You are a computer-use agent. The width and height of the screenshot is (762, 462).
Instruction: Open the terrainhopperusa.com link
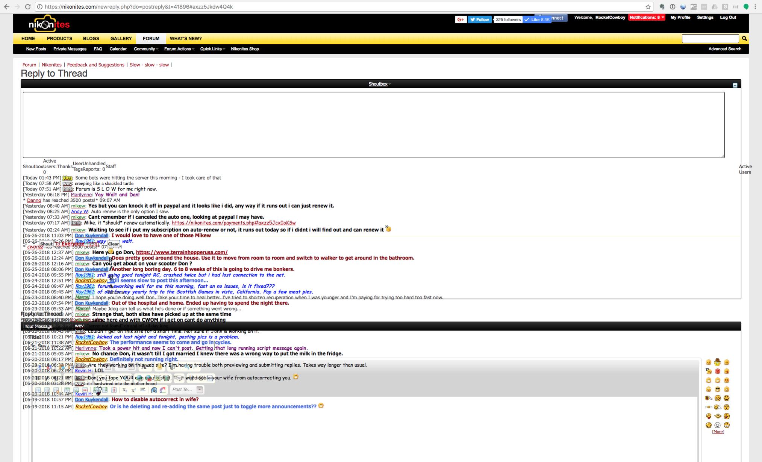click(x=182, y=252)
